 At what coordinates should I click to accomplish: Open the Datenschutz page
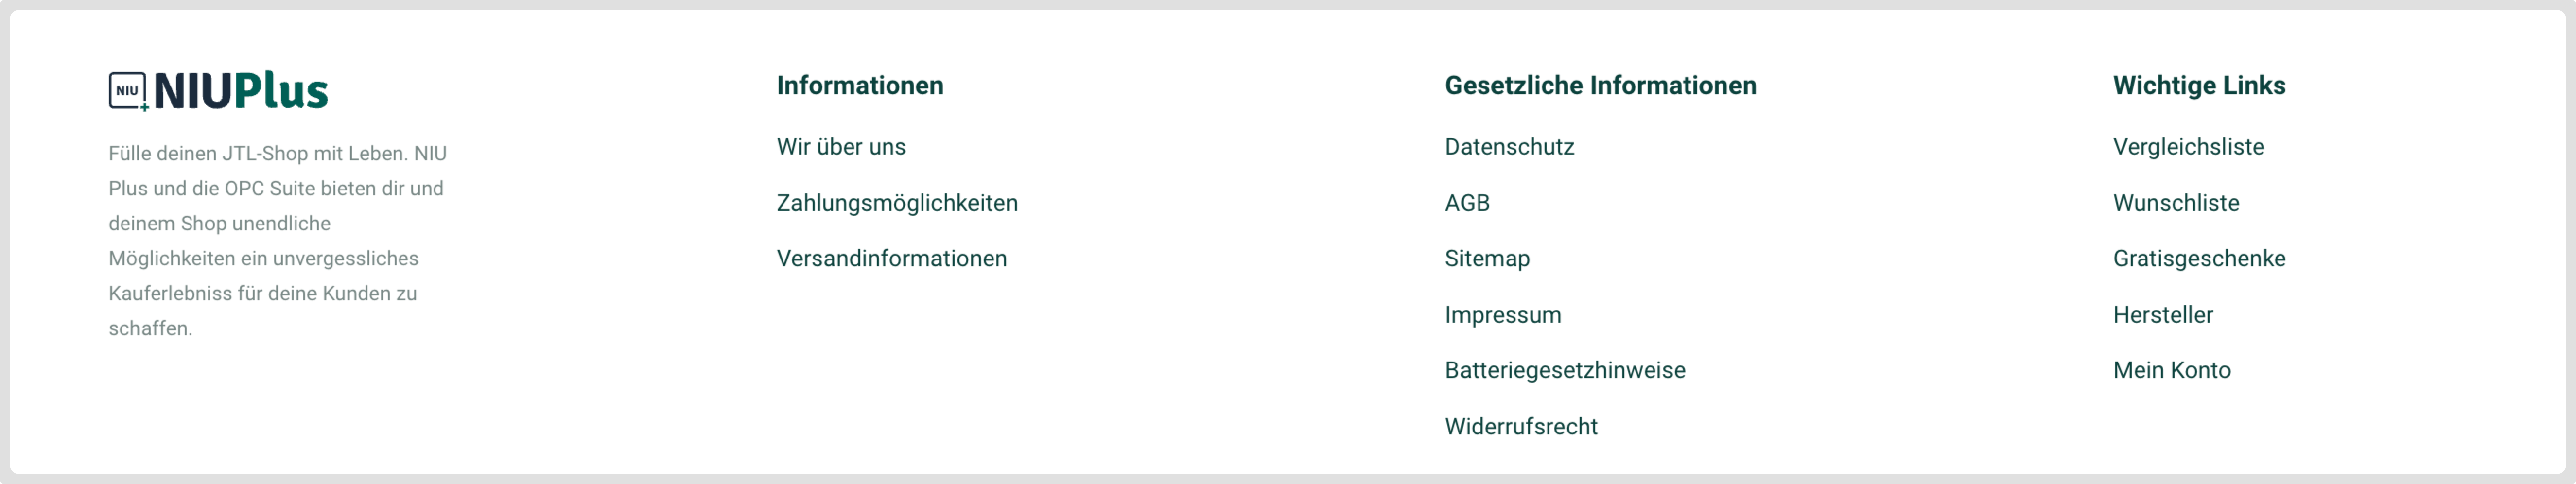(x=1509, y=147)
